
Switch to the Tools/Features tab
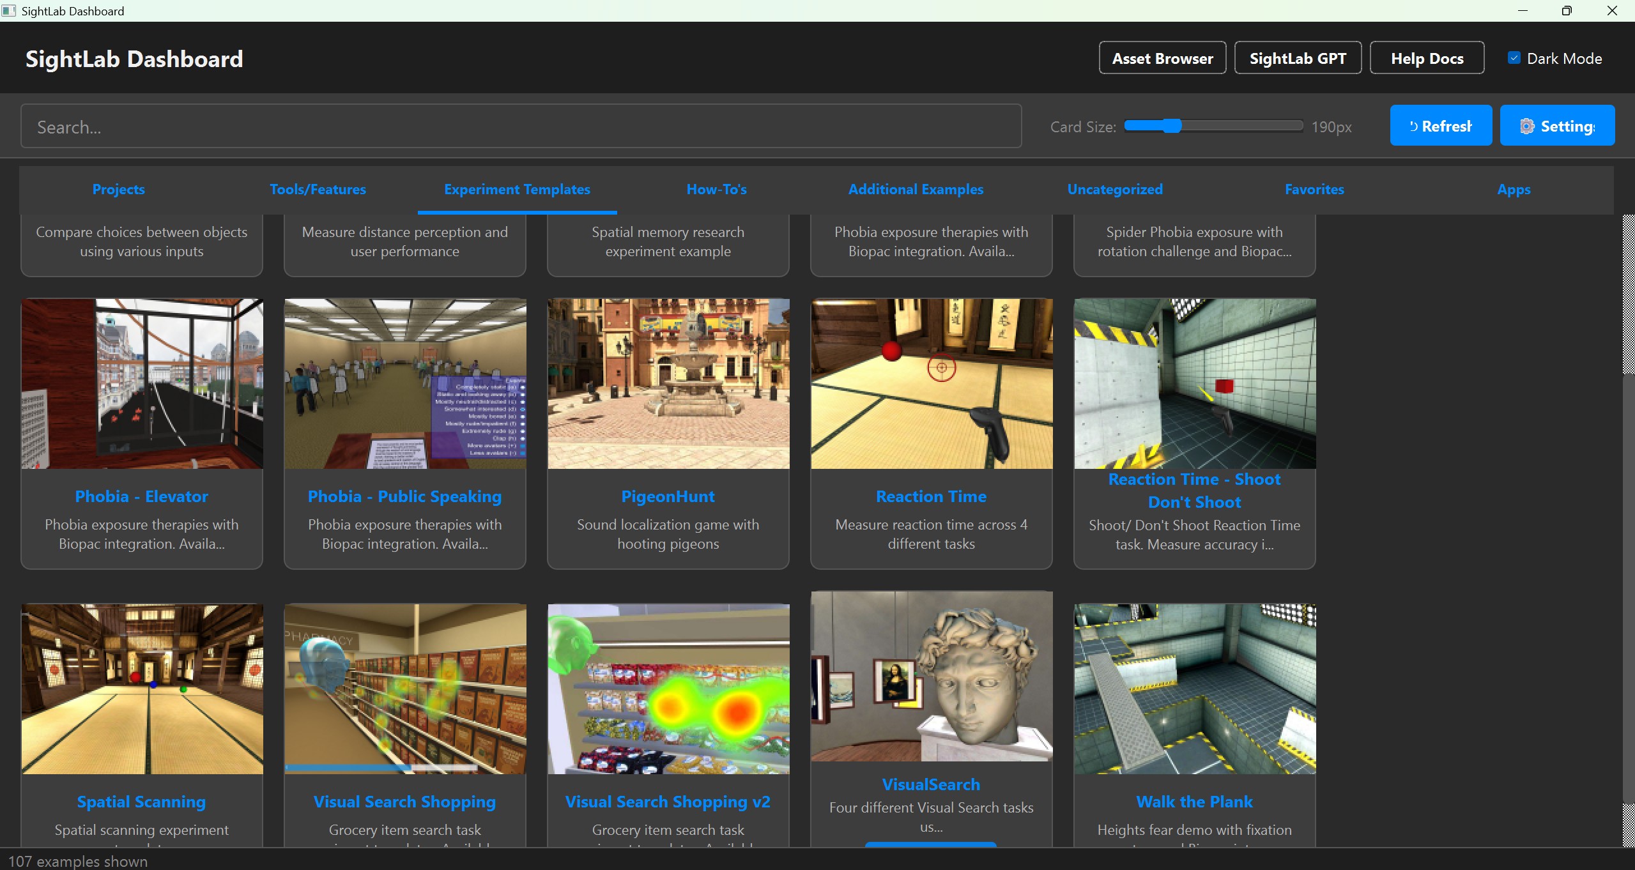pyautogui.click(x=318, y=189)
